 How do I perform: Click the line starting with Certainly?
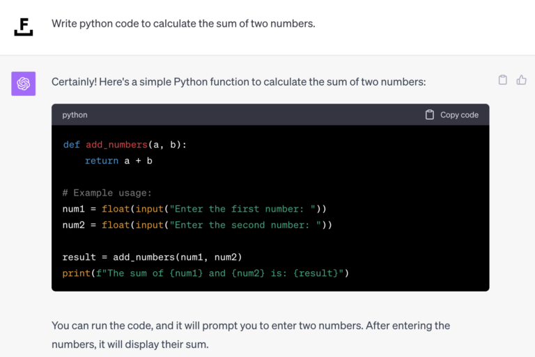(238, 82)
